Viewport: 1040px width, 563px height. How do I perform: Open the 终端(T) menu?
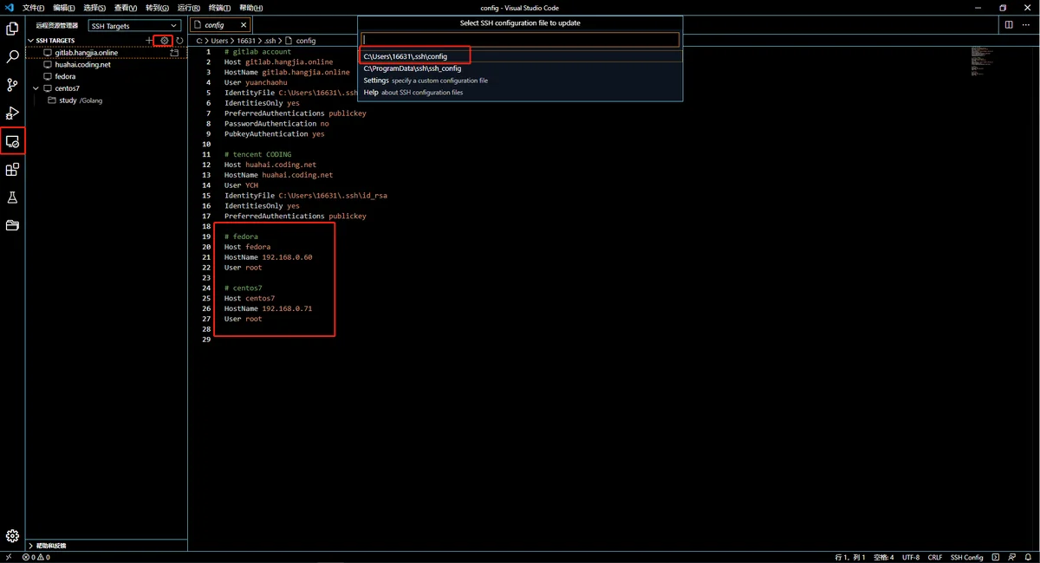[x=219, y=8]
